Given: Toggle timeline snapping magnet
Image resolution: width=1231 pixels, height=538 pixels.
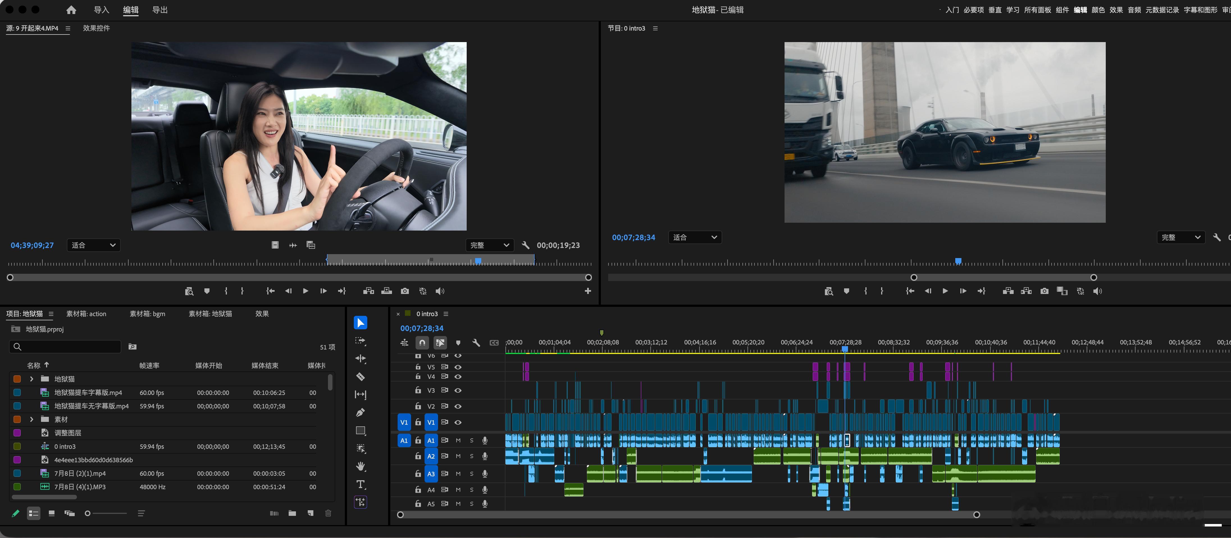Looking at the screenshot, I should (422, 343).
